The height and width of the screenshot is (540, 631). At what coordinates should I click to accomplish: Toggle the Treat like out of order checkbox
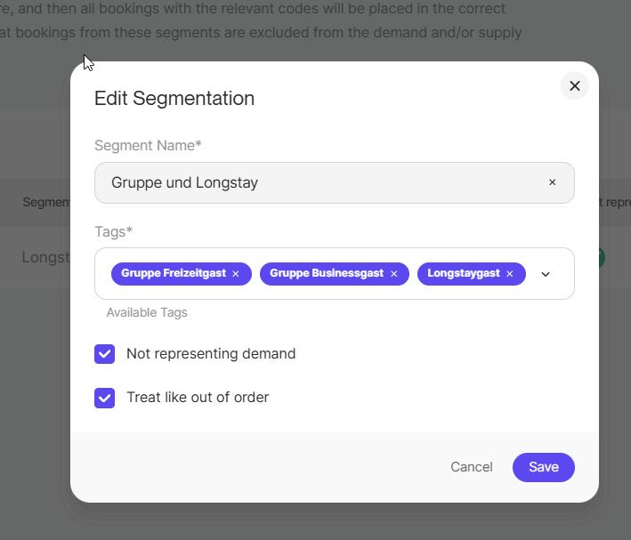click(x=105, y=398)
